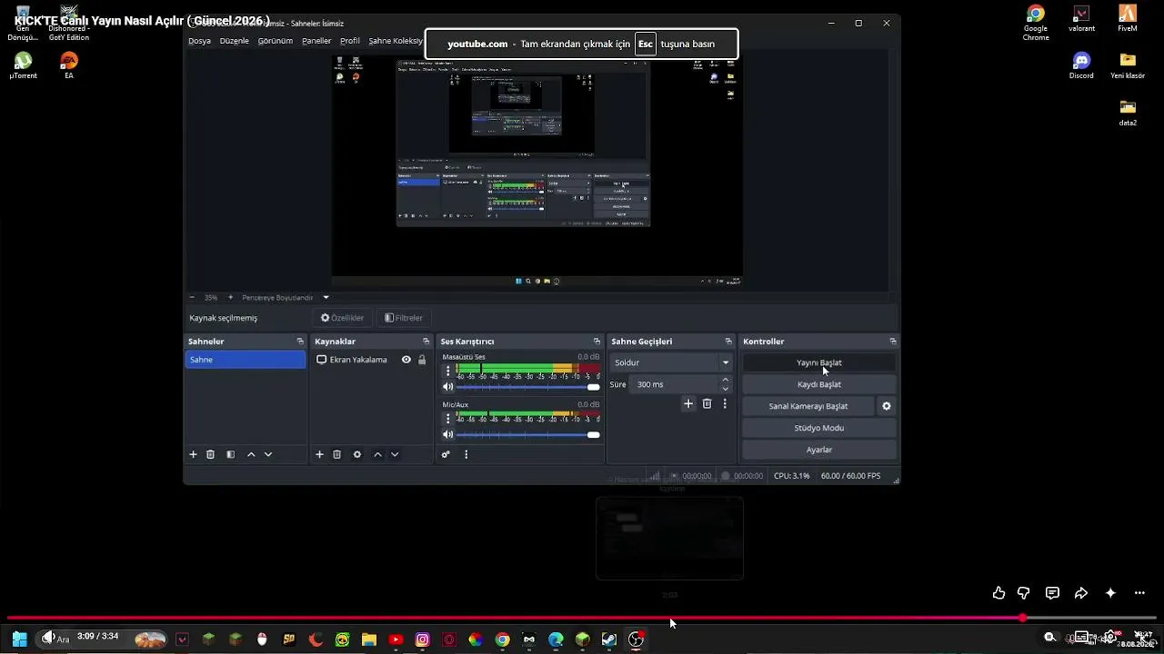Mute the Mic/Aux audio channel
This screenshot has height=654, width=1164.
pyautogui.click(x=447, y=435)
